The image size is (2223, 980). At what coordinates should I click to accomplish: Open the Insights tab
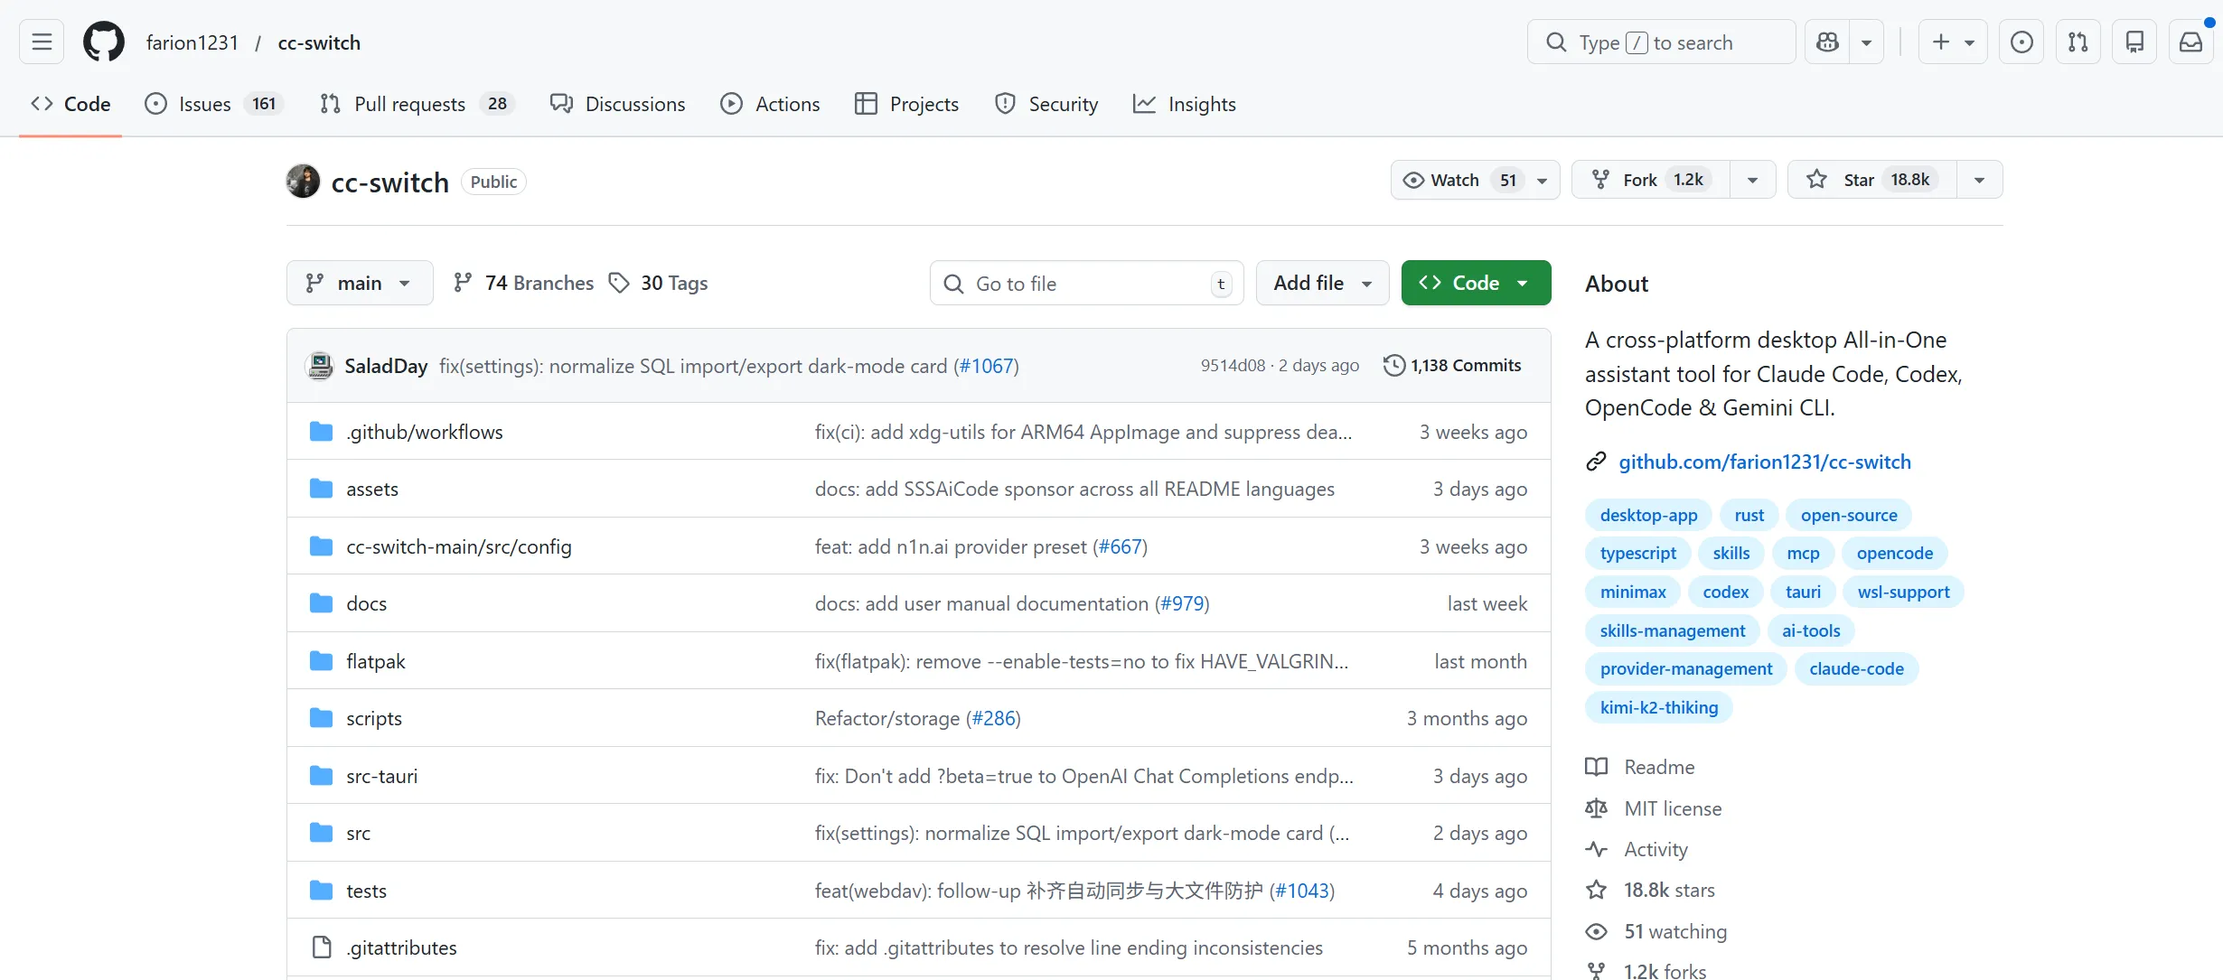(1202, 103)
